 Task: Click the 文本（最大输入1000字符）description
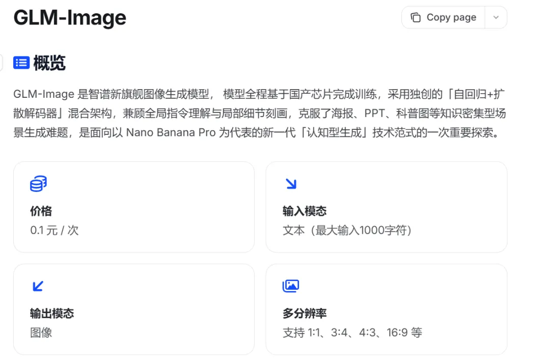347,231
